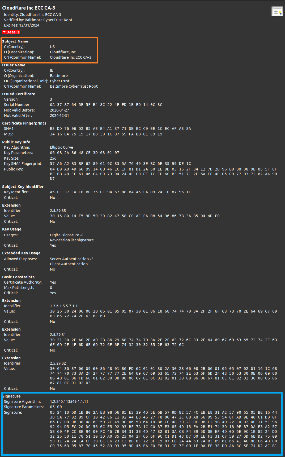Select the SHA1 fingerprint value
The width and height of the screenshot is (285, 457).
(x=120, y=129)
